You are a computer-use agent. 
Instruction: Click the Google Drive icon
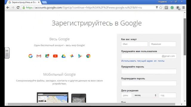tap(64, 56)
